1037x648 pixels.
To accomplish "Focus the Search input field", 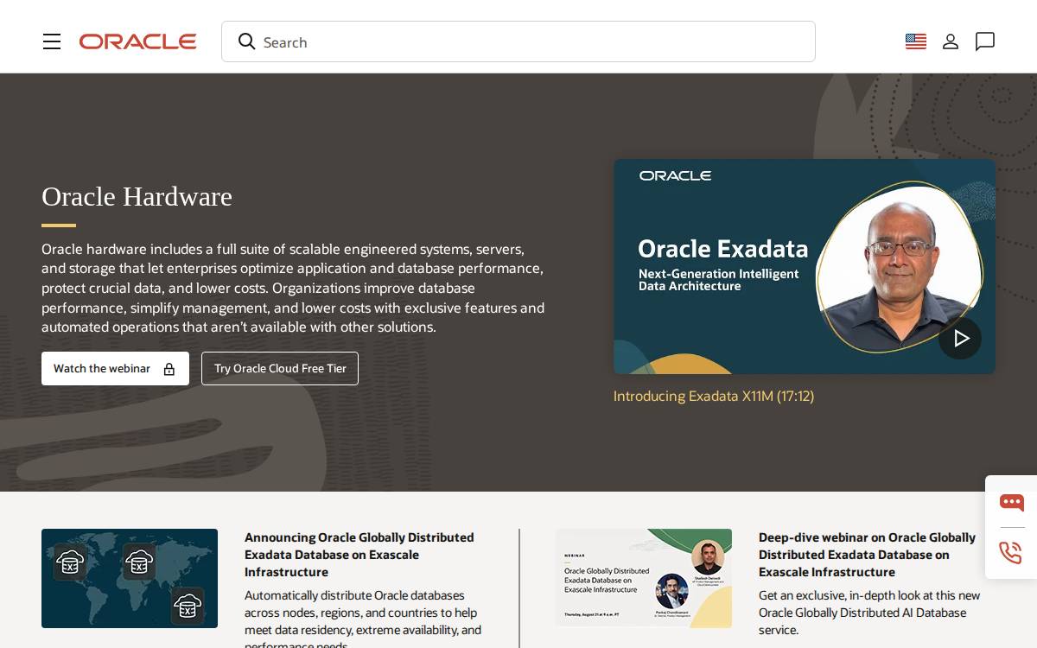I will (x=518, y=41).
